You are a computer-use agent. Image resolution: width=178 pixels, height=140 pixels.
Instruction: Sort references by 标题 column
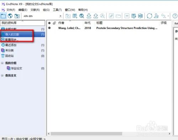[x=99, y=23]
